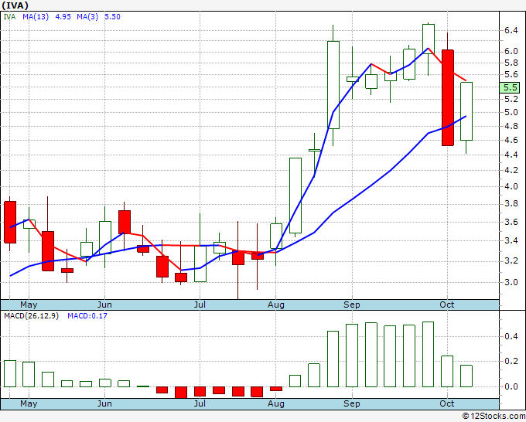
Task: Click the tallest MACD bar before October
Action: point(429,354)
